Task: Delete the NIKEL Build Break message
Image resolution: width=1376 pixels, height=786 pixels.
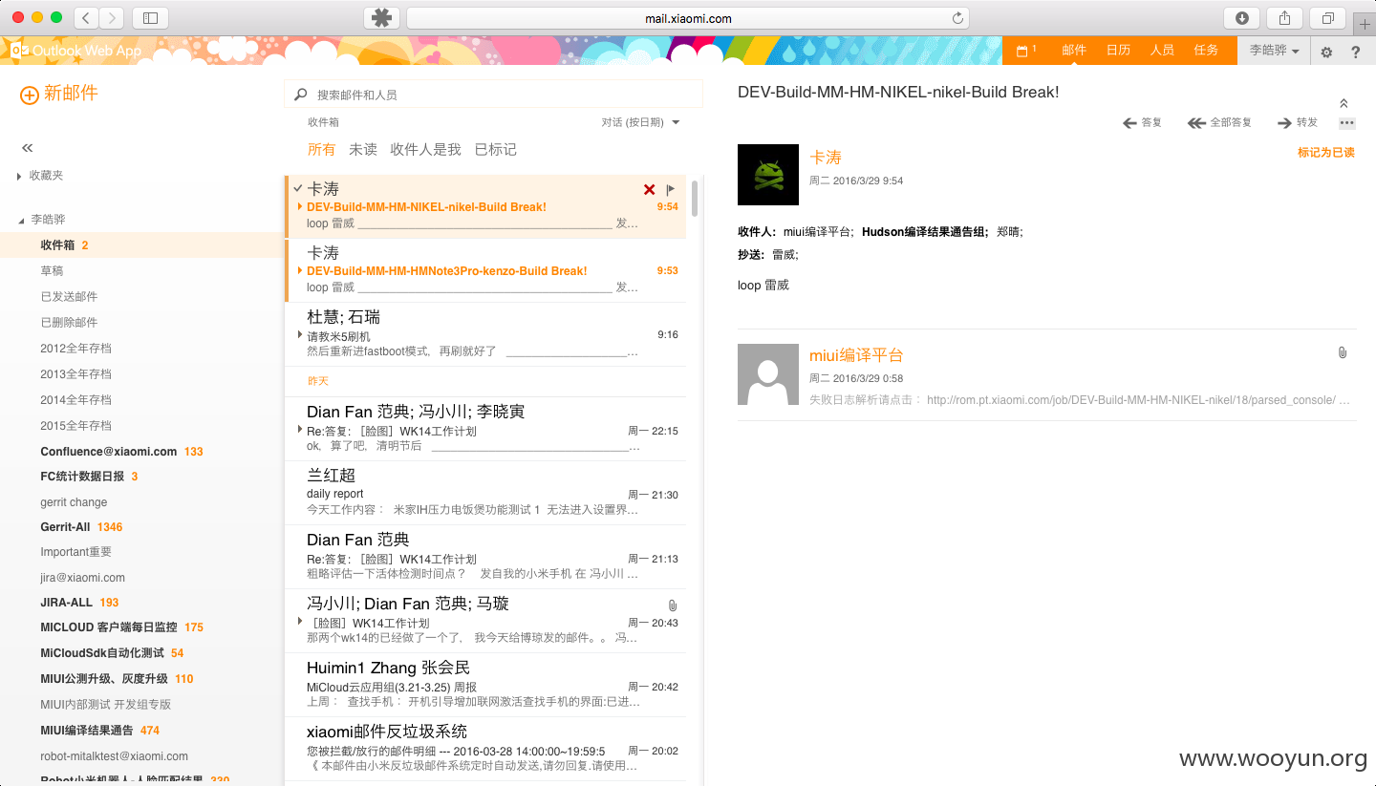Action: coord(650,189)
